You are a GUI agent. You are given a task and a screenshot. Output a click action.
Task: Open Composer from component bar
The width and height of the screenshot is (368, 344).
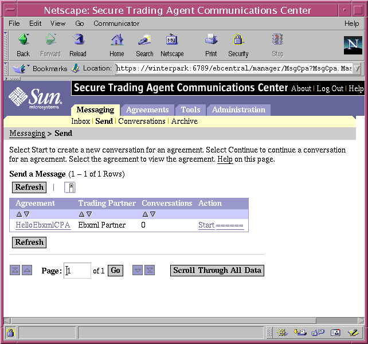pyautogui.click(x=353, y=333)
